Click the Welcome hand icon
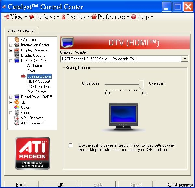This screenshot has width=195, height=188. pyautogui.click(x=17, y=40)
